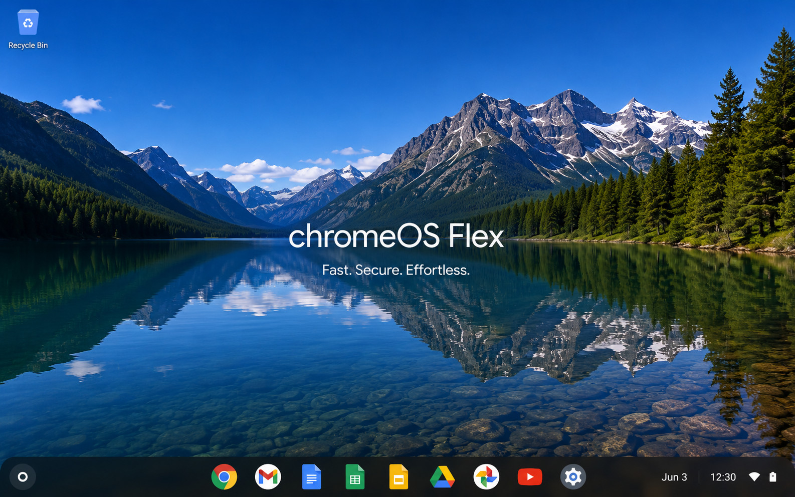The image size is (795, 497).
Task: Open Settings gear on the shelf
Action: (573, 477)
